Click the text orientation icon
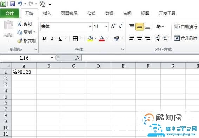The image size is (199, 138). coord(159,27)
